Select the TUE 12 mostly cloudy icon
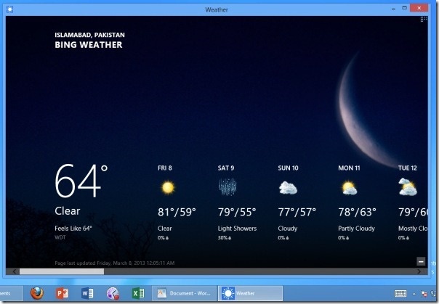Screen dimensions: 439x304 pyautogui.click(x=408, y=186)
